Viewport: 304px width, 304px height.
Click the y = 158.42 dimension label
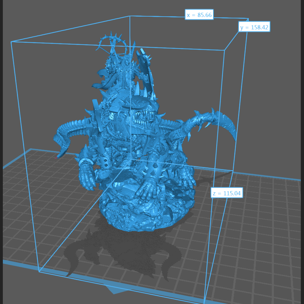(x=254, y=27)
